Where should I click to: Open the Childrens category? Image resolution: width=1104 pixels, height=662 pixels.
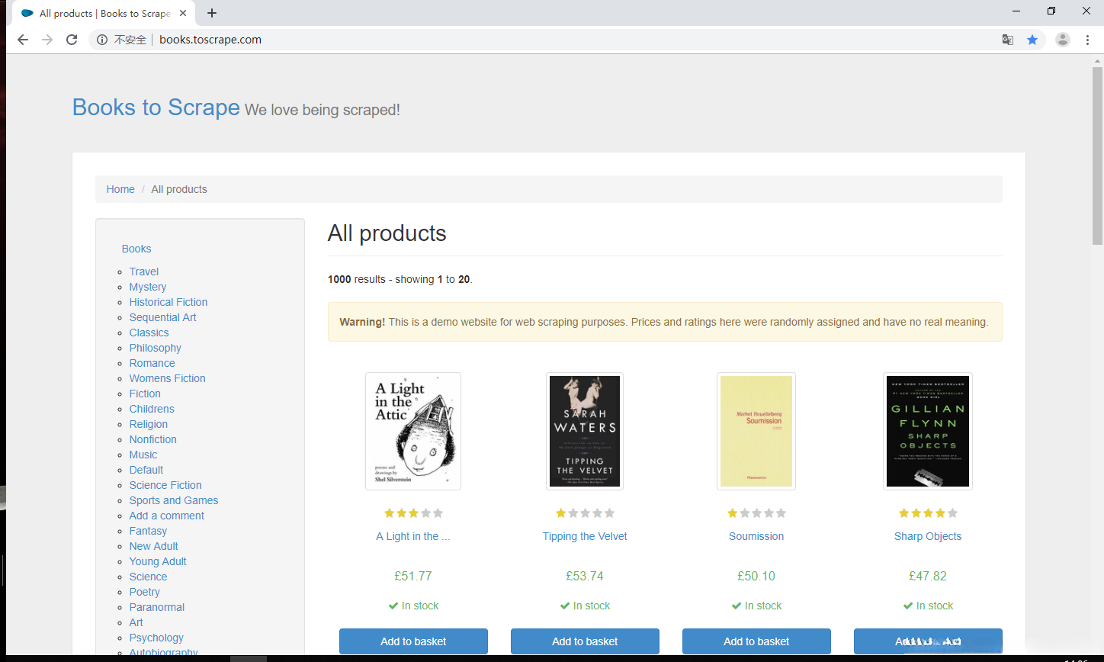(152, 409)
